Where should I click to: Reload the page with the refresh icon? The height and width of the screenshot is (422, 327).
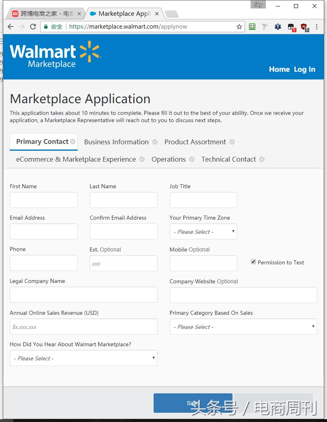33,27
